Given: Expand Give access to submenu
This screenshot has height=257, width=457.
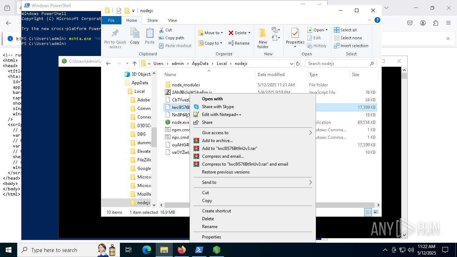Looking at the screenshot, I should tap(310, 133).
